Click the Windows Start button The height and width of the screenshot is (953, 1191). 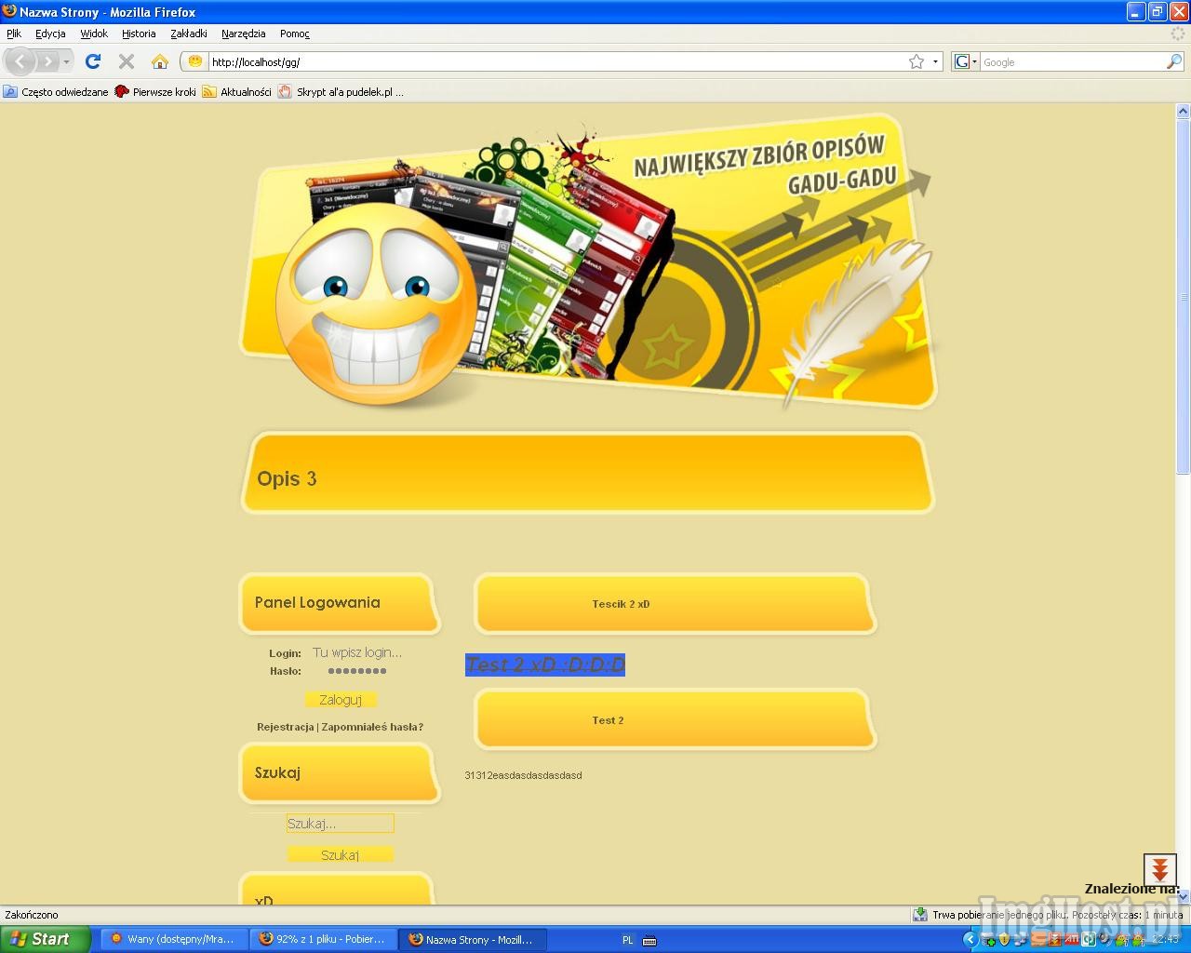[45, 939]
